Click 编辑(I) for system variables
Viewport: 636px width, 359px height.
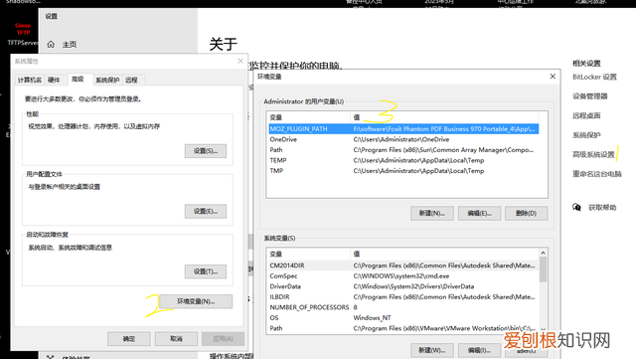point(479,350)
